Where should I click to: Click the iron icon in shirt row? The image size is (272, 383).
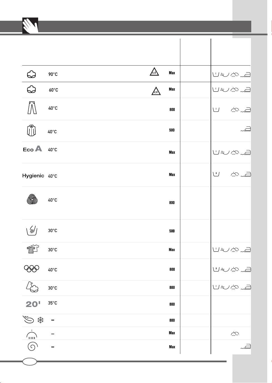pyautogui.click(x=246, y=129)
